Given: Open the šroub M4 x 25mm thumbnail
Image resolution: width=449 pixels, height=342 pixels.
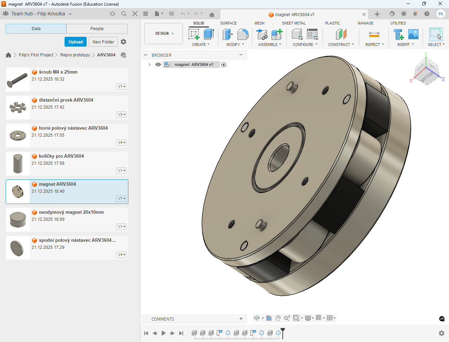Looking at the screenshot, I should 18,80.
